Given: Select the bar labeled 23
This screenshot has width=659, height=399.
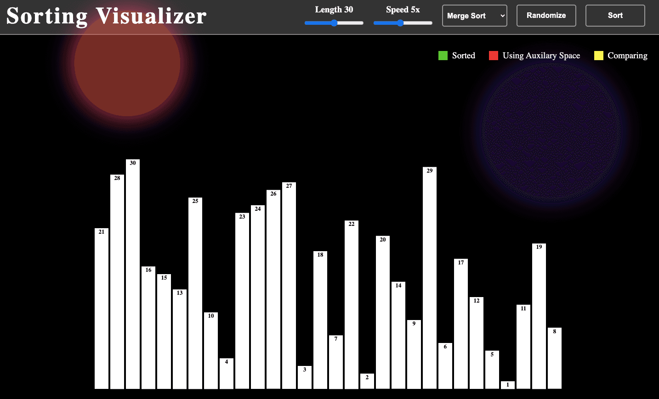Looking at the screenshot, I should (x=242, y=301).
